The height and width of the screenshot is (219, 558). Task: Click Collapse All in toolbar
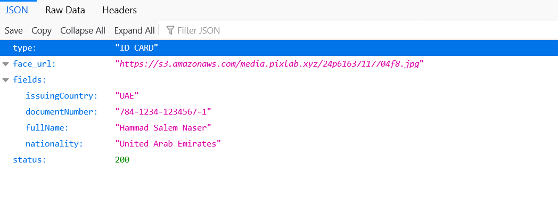coord(83,30)
